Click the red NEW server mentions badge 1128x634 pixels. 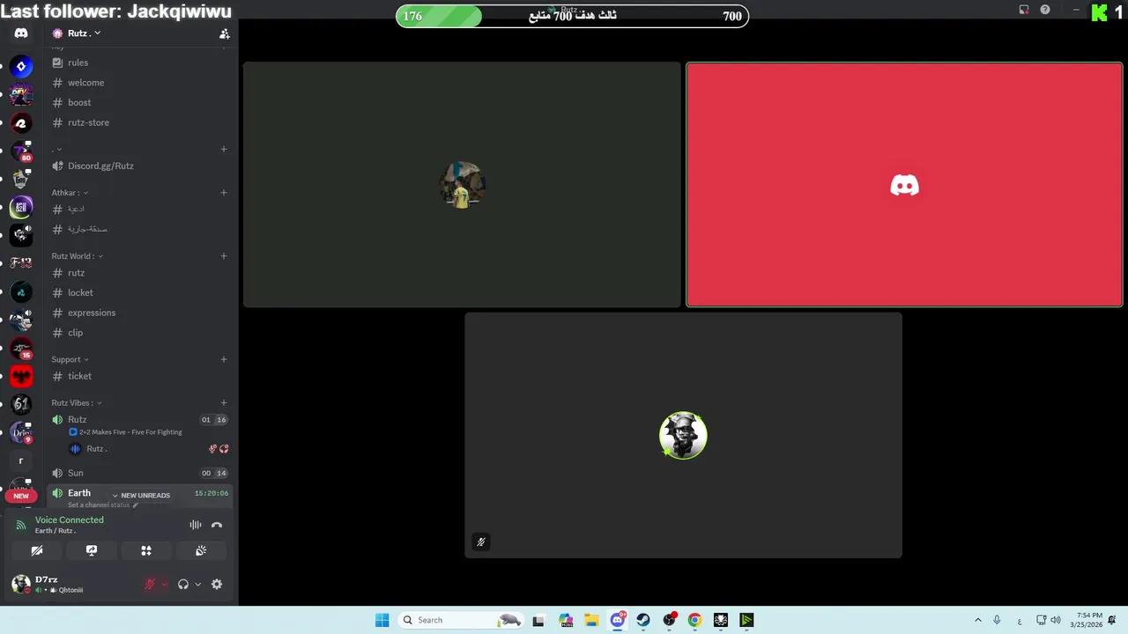coord(21,496)
